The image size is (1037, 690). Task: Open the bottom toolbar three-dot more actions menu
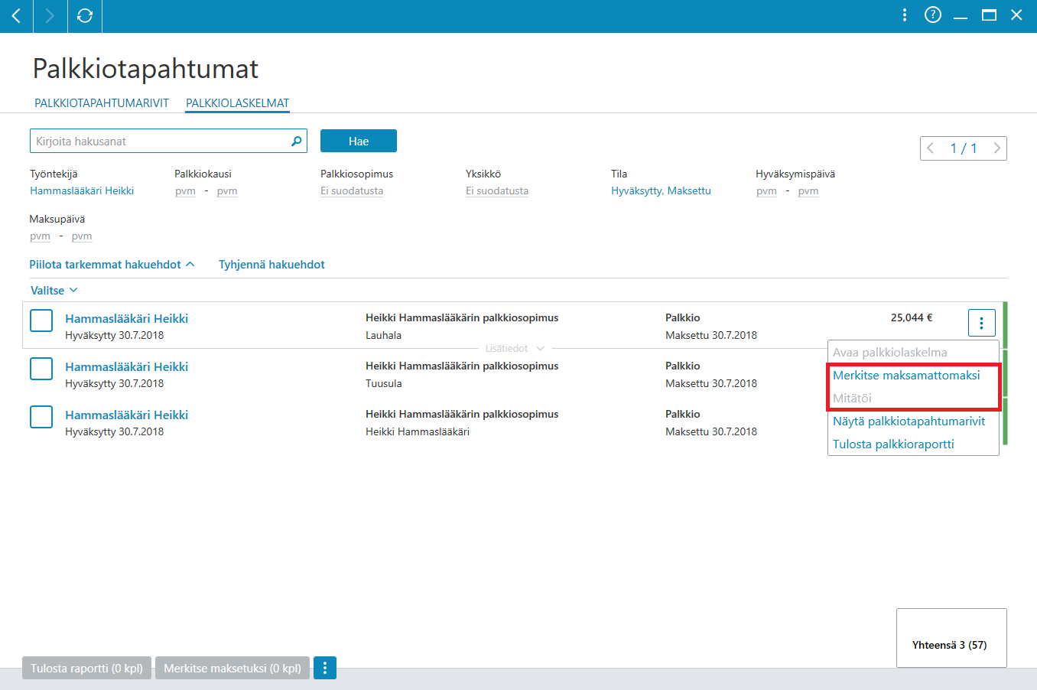coord(324,668)
